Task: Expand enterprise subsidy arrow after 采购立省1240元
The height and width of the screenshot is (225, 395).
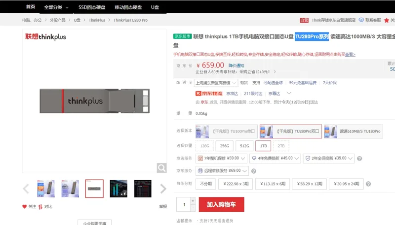Action: 275,72
